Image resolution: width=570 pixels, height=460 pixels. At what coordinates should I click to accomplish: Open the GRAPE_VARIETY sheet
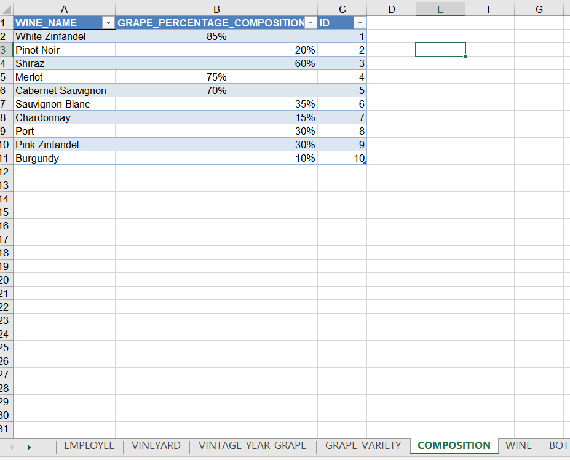click(x=363, y=446)
